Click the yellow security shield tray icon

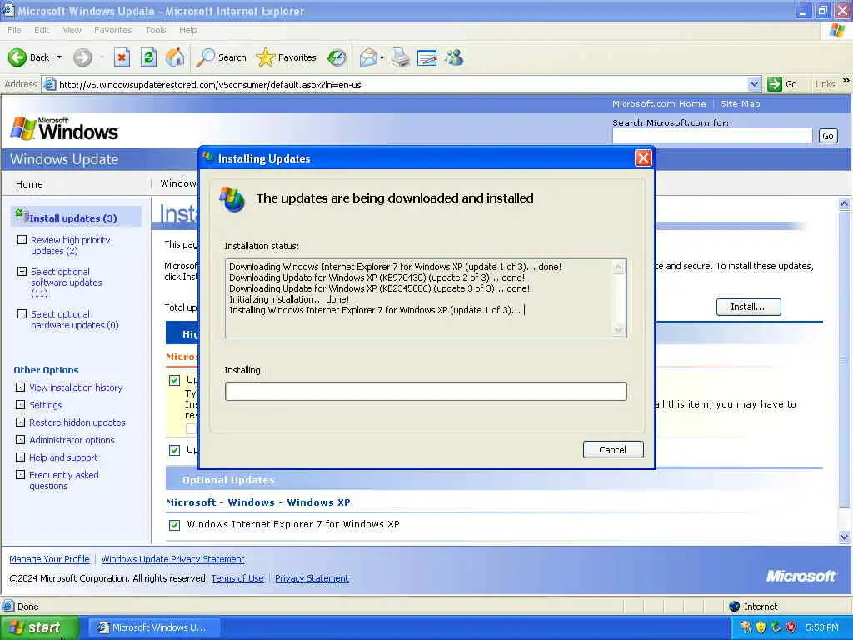tap(761, 627)
